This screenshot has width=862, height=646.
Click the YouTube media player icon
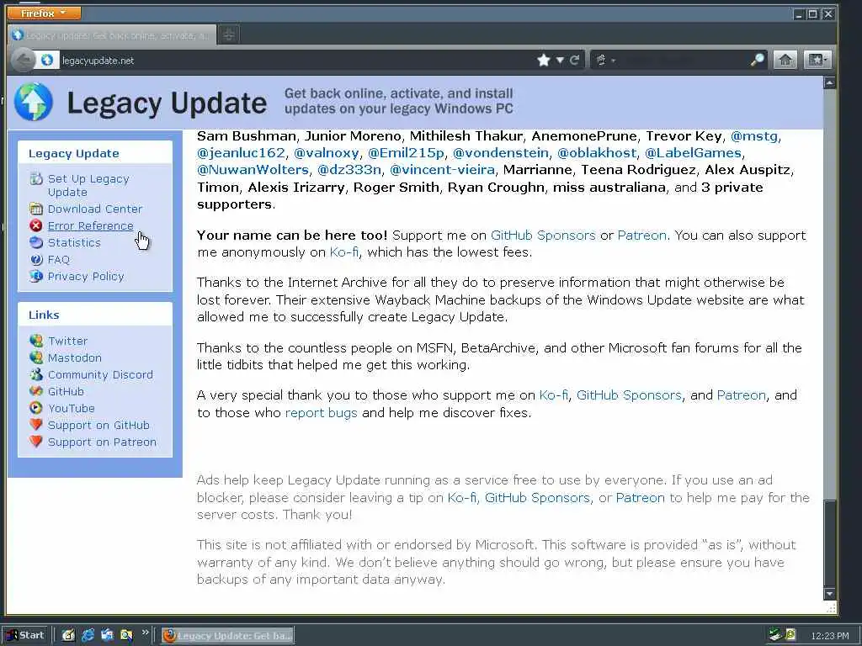coord(36,408)
